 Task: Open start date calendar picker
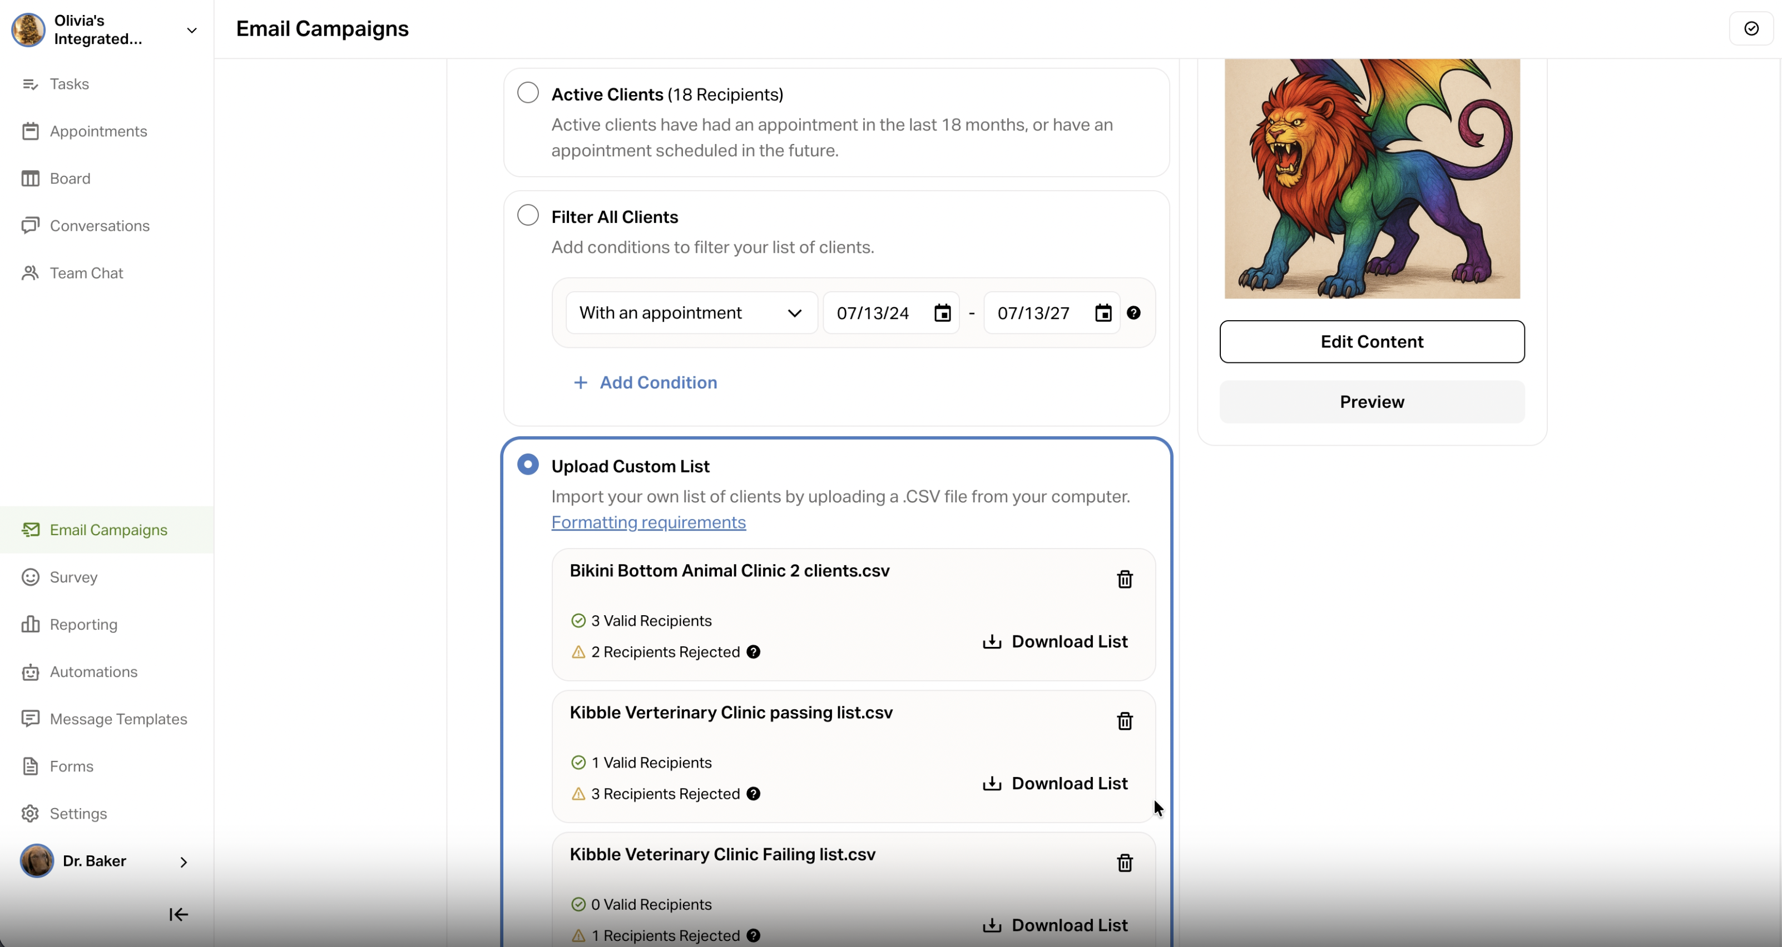click(942, 313)
